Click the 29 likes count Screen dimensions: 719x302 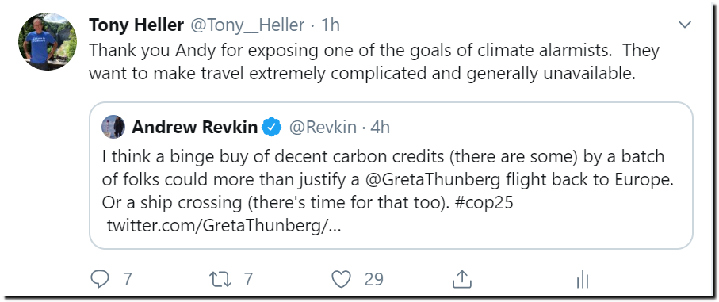tap(373, 279)
